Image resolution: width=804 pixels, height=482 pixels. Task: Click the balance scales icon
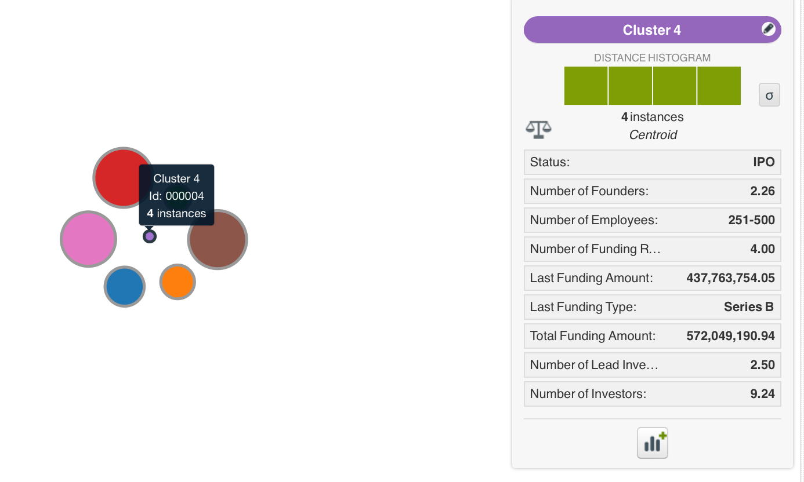coord(538,129)
